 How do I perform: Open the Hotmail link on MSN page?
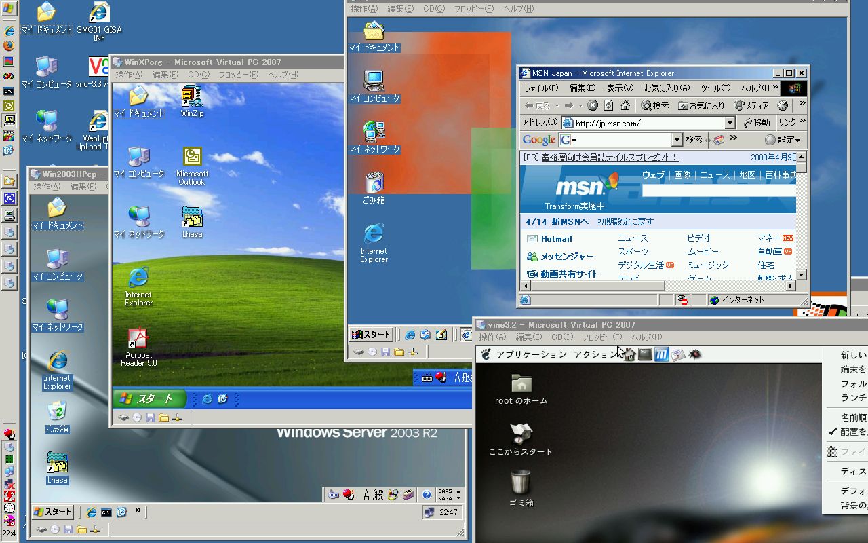(556, 239)
